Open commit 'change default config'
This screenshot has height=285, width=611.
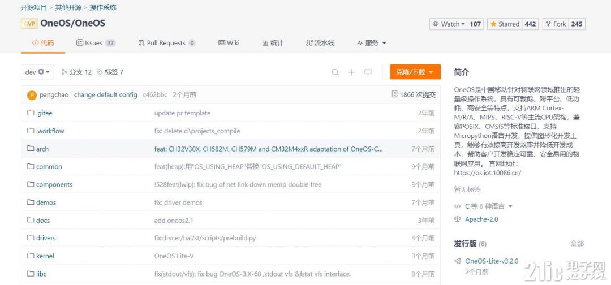coord(106,94)
